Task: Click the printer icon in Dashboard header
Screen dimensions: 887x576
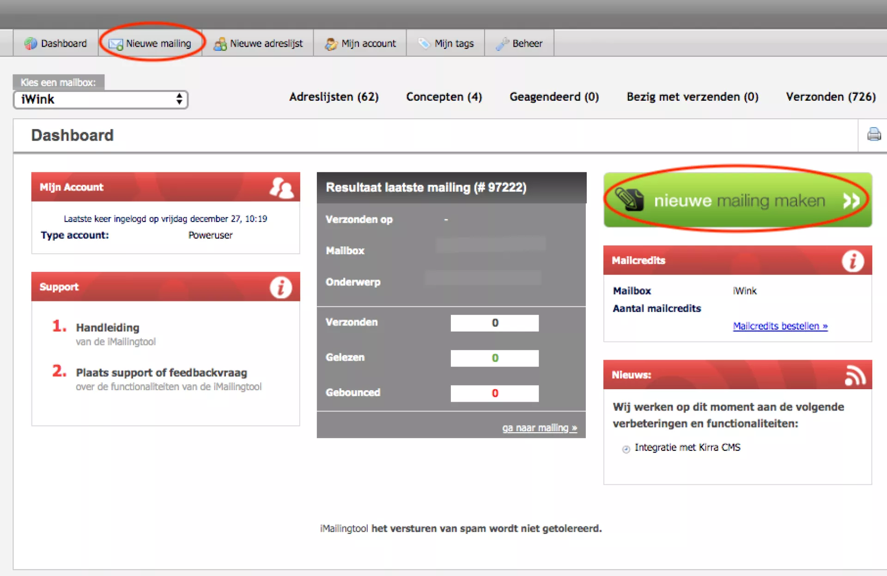Action: click(x=874, y=135)
